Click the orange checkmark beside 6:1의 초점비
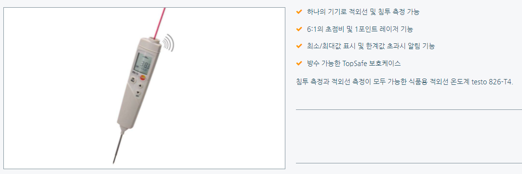The height and width of the screenshot is (174, 522). click(x=299, y=29)
